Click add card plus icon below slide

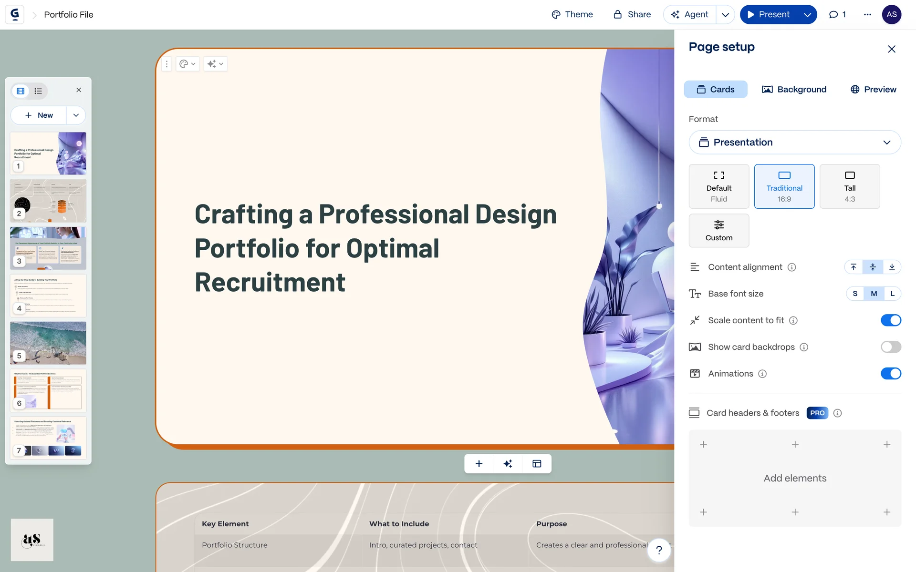[x=479, y=464]
